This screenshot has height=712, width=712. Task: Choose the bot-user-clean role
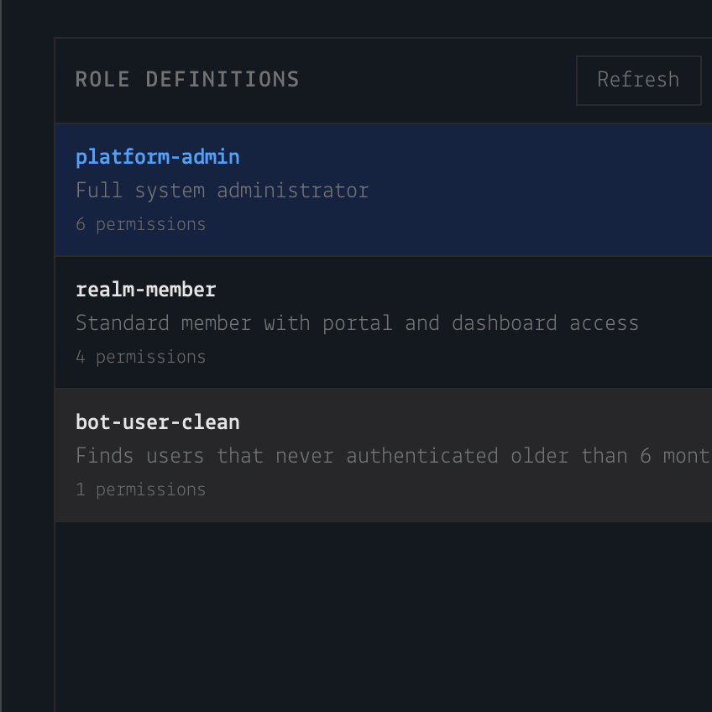383,455
